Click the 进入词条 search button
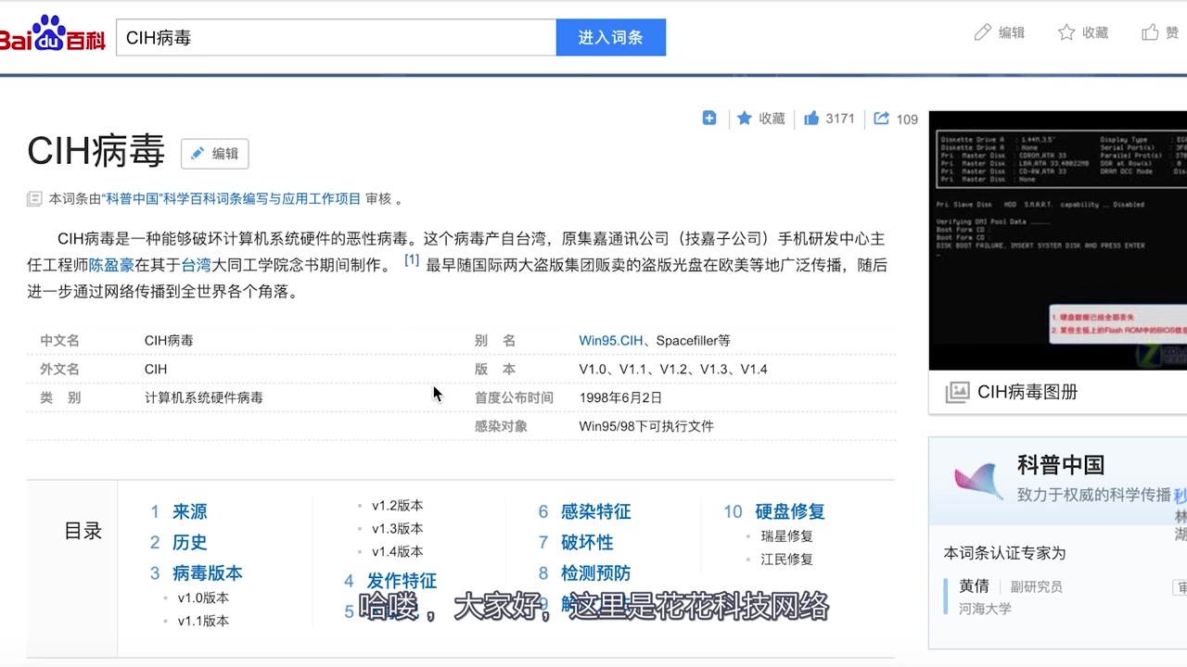This screenshot has width=1187, height=667. pos(611,37)
